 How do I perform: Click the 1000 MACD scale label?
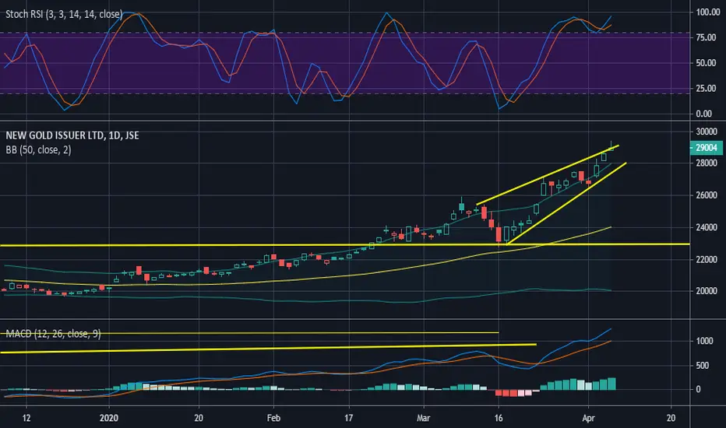[x=705, y=341]
